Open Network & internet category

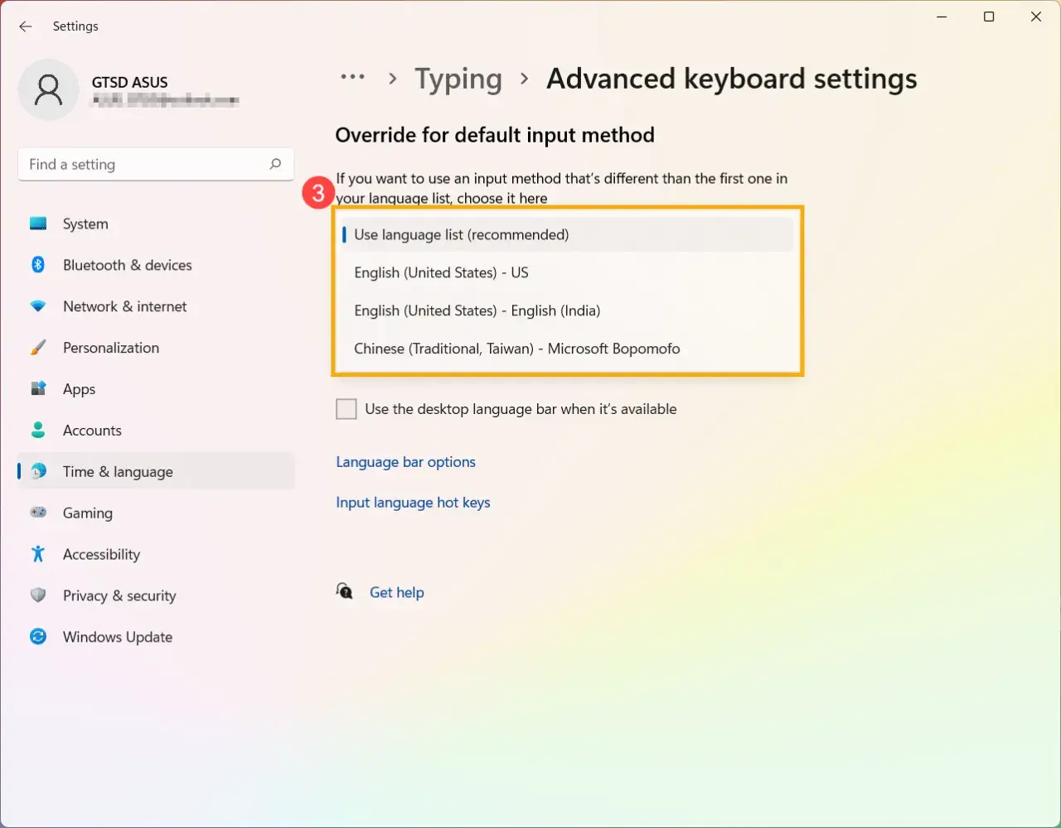pyautogui.click(x=125, y=306)
